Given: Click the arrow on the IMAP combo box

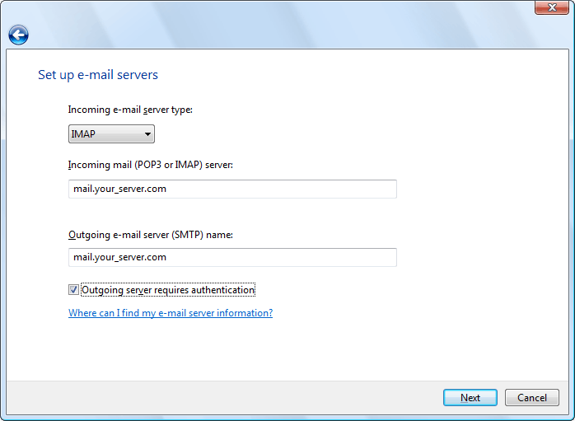Looking at the screenshot, I should point(147,133).
